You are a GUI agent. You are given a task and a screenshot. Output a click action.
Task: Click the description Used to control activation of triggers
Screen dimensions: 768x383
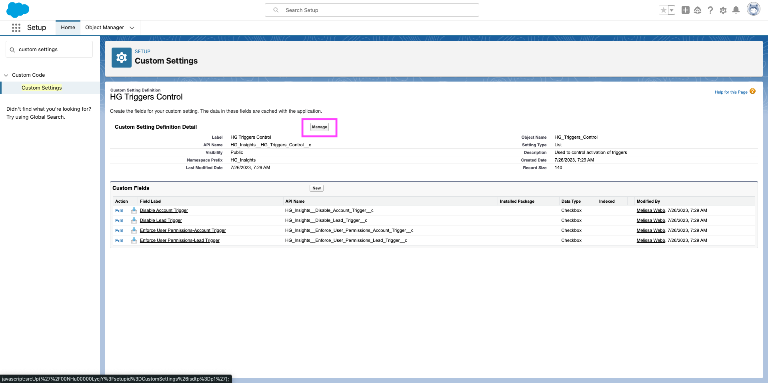click(591, 153)
